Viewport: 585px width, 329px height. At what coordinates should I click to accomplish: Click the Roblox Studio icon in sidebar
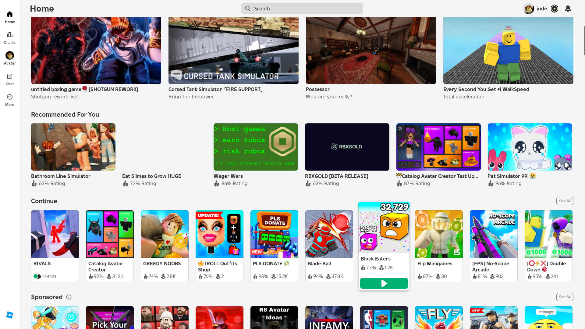point(10,315)
